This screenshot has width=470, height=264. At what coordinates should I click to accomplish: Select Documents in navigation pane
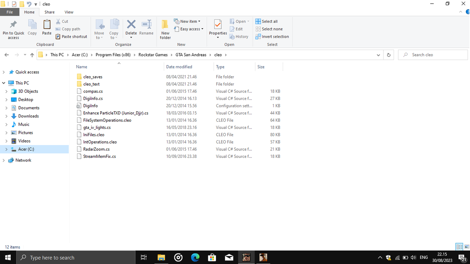29,108
